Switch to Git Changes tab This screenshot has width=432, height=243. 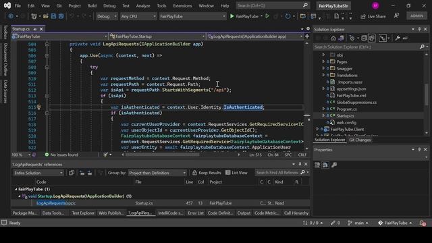click(360, 140)
